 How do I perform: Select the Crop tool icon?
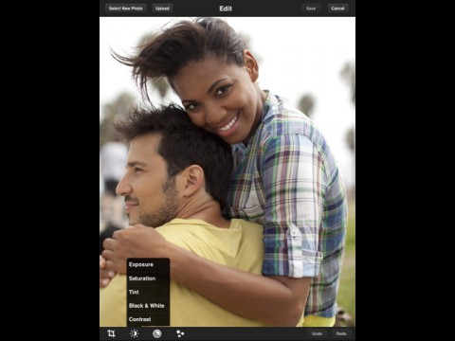coord(111,333)
